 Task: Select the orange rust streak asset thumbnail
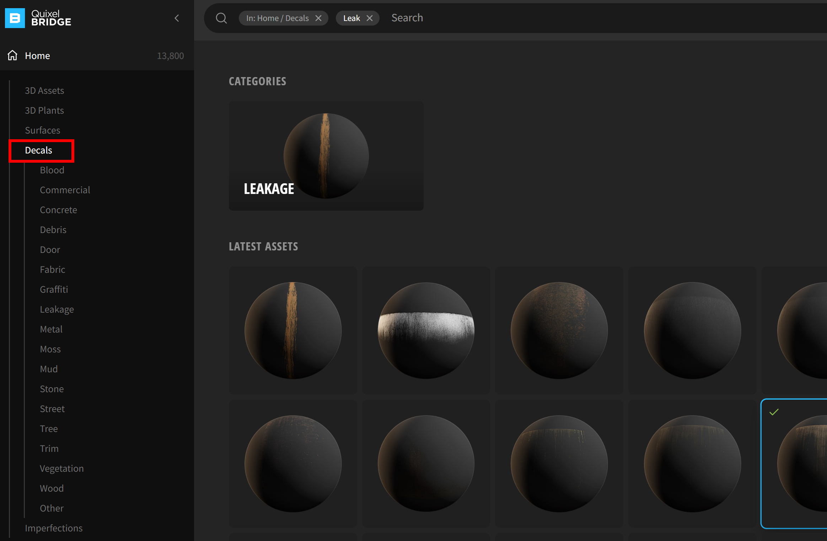pos(293,330)
